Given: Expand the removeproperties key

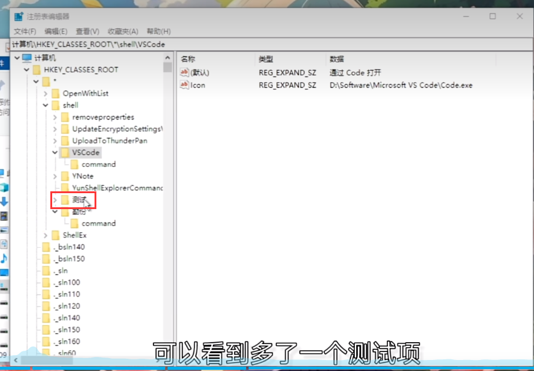Looking at the screenshot, I should click(55, 117).
